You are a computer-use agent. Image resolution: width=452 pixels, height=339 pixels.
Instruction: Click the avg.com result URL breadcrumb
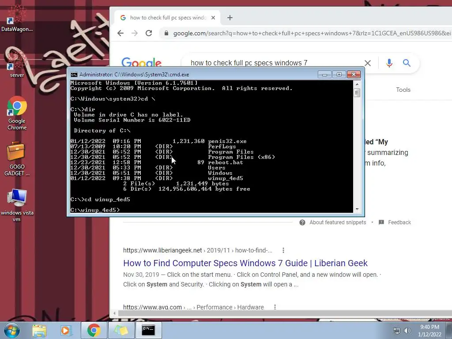pos(193,307)
